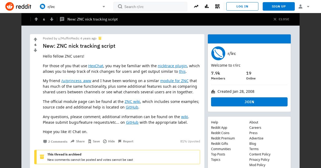Open the Mod Policy footer link
The image size is (321, 168).
click(x=257, y=165)
